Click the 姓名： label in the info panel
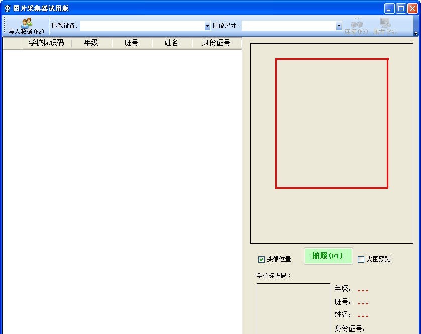This screenshot has height=334, width=421. click(343, 314)
